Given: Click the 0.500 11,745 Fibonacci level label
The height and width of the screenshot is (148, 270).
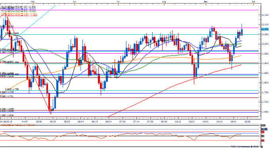Looking at the screenshot, I should pos(7,92).
